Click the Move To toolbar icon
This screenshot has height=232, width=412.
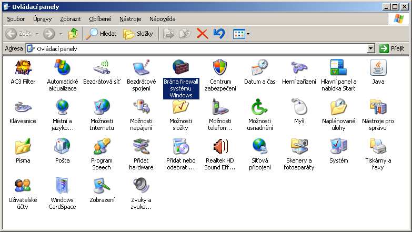[x=168, y=34]
